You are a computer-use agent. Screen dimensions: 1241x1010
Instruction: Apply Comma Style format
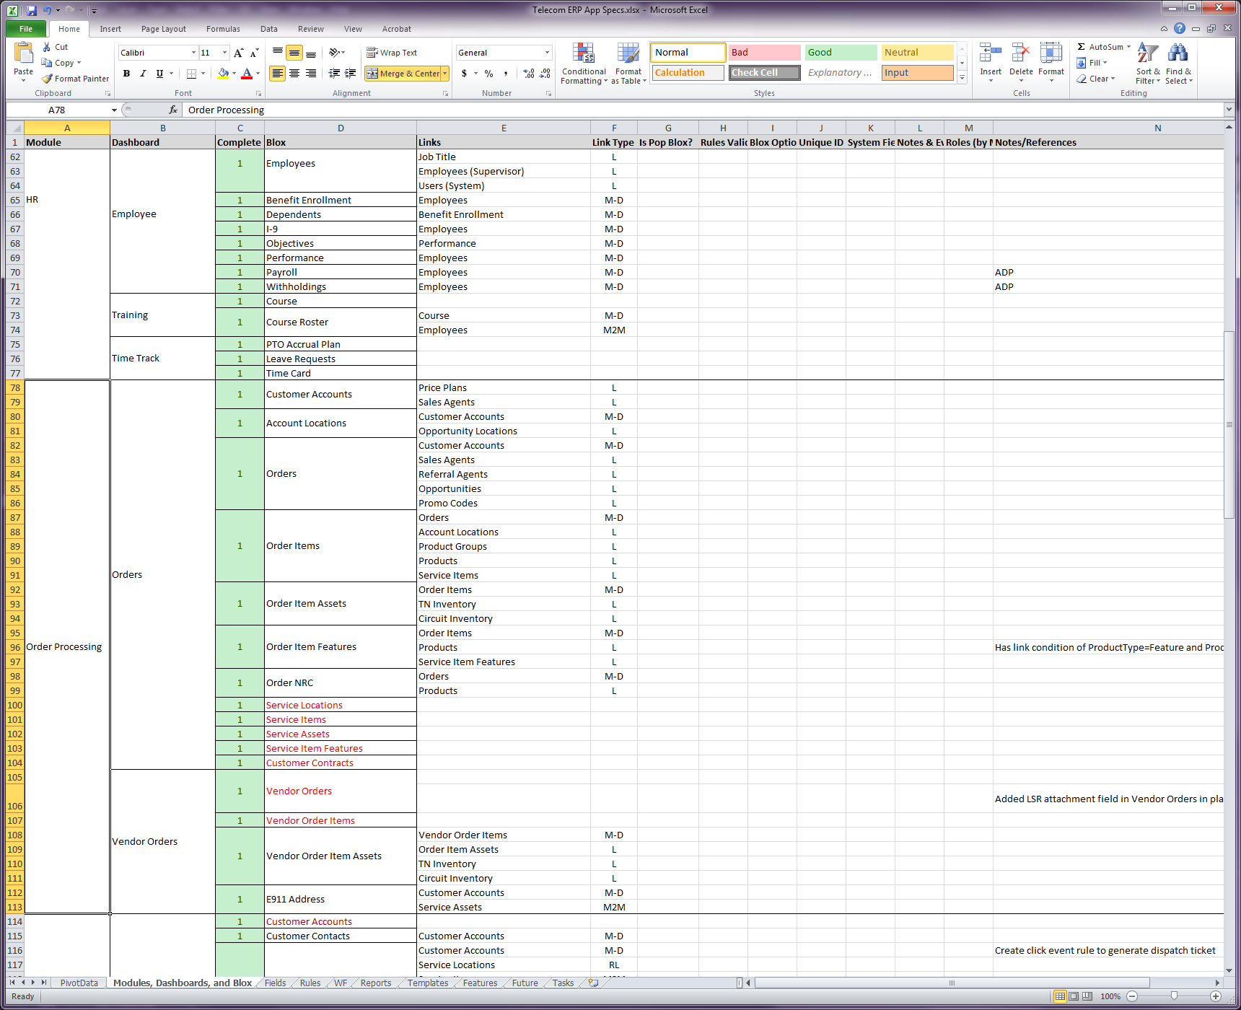506,74
